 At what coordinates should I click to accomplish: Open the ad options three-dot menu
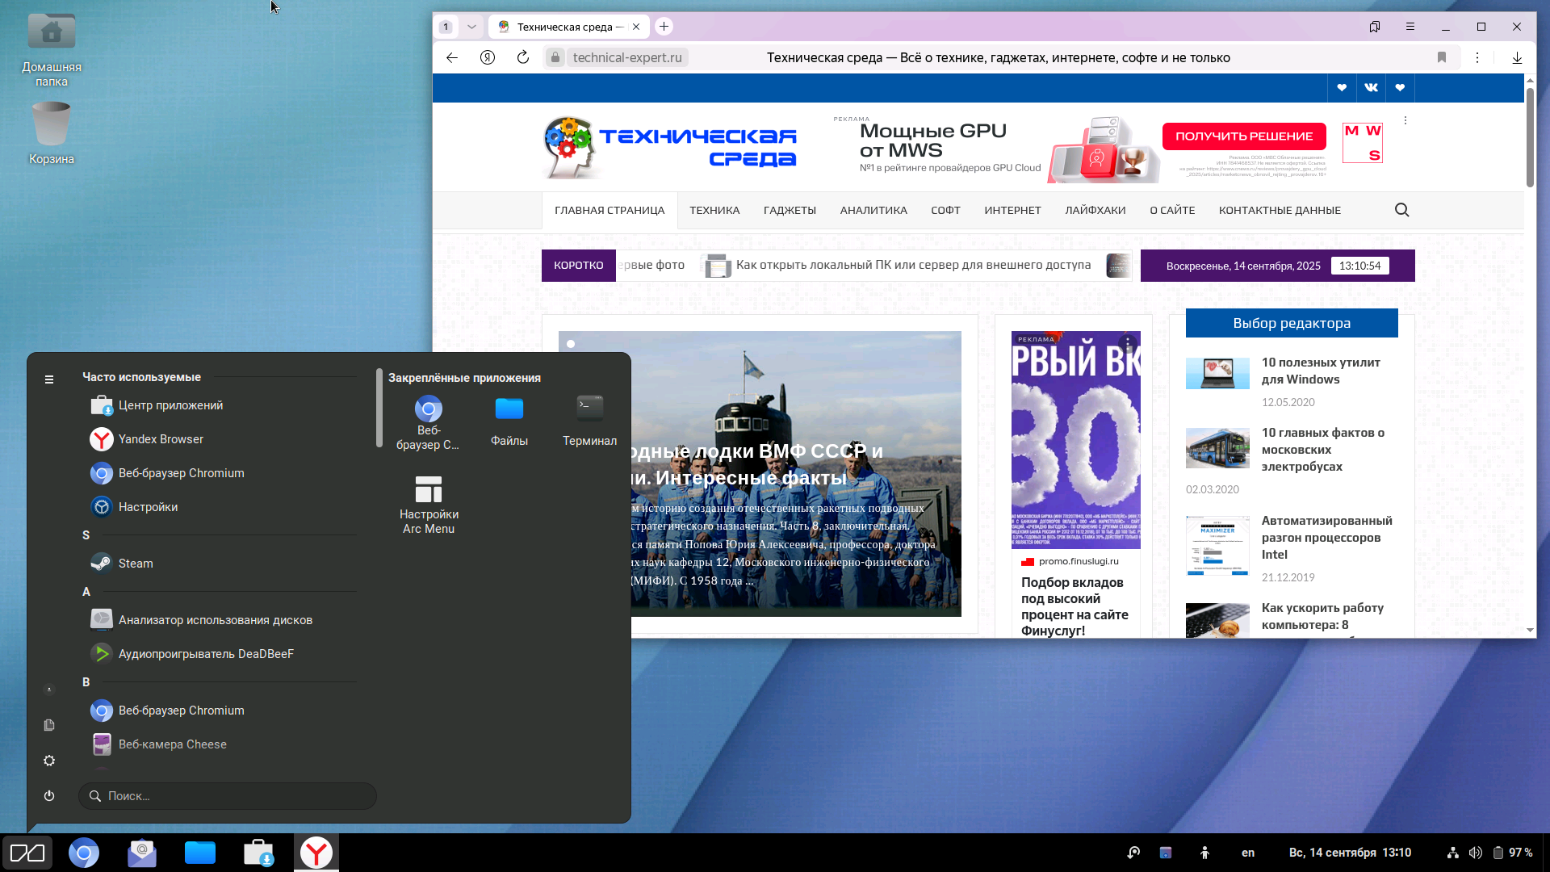[x=1405, y=120]
